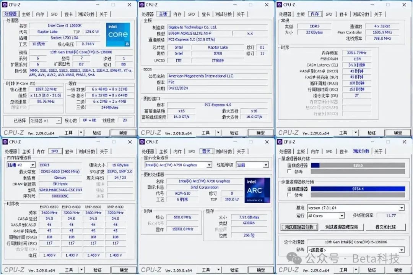This screenshot has height=275, width=413.
Task: Switch to 显卡 tab in the SPD window
Action: (x=69, y=151)
